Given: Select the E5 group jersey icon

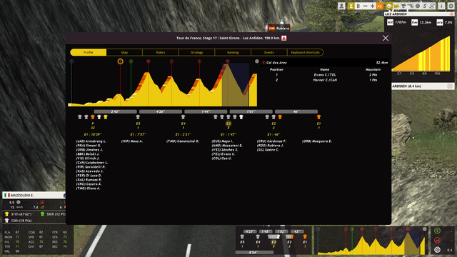Looking at the screenshot, I should pyautogui.click(x=138, y=117).
